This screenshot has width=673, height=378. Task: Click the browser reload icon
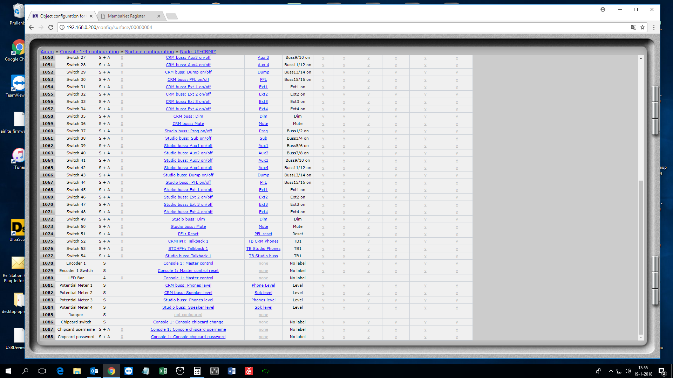point(51,27)
